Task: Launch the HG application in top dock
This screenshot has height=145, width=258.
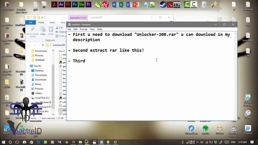Action: pyautogui.click(x=177, y=4)
